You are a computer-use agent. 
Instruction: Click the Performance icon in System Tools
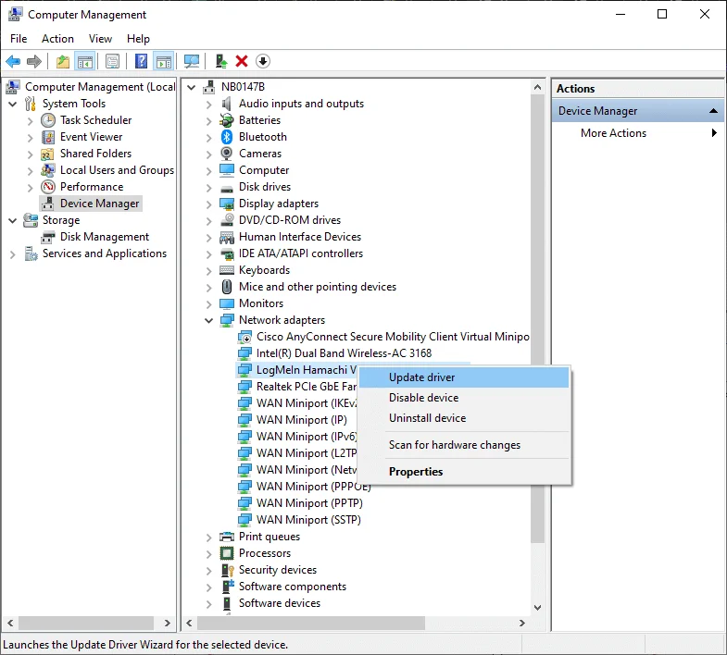click(x=48, y=187)
